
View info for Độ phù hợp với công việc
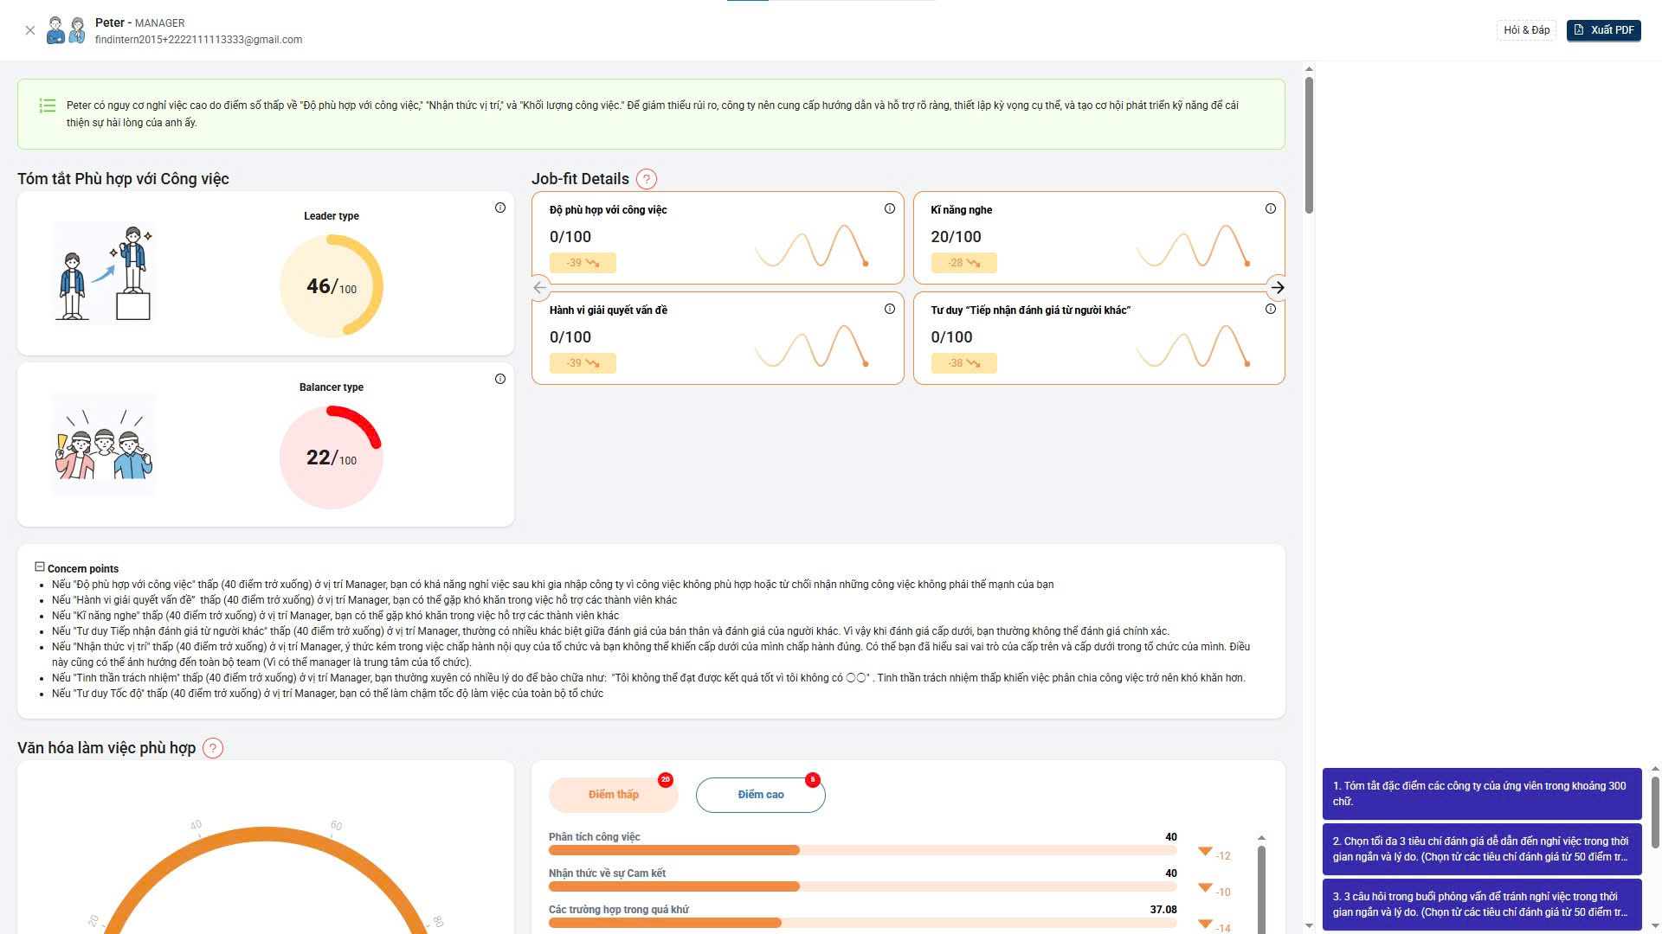coord(889,208)
